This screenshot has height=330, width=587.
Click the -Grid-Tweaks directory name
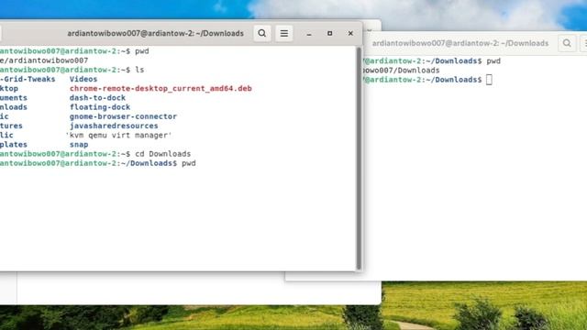[28, 80]
